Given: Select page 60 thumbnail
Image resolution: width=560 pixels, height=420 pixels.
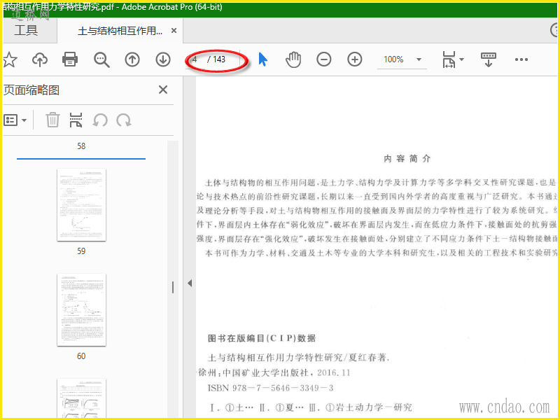Looking at the screenshot, I should click(x=81, y=310).
